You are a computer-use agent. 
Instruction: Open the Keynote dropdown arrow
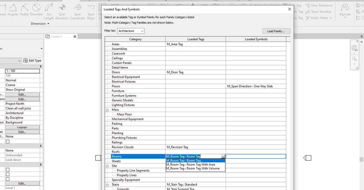coord(345,18)
